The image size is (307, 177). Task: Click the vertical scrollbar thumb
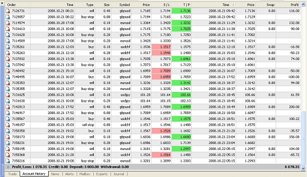tap(303, 138)
